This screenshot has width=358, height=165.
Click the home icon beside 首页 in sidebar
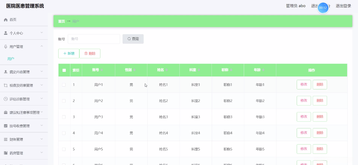click(6, 20)
